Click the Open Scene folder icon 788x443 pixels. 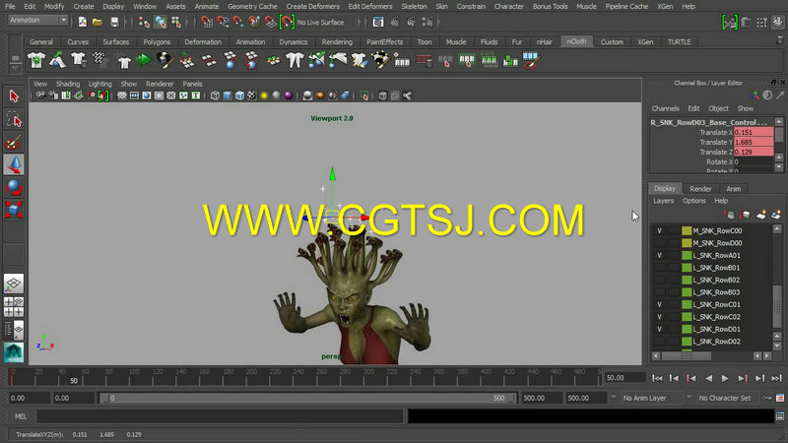[x=98, y=22]
